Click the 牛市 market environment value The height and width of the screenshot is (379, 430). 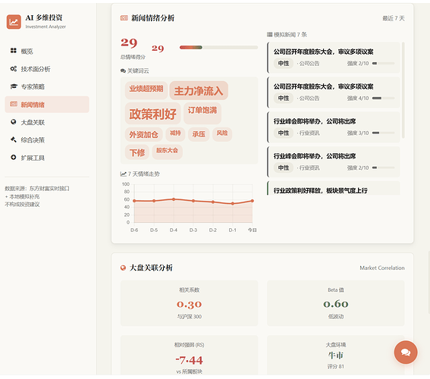(x=336, y=356)
